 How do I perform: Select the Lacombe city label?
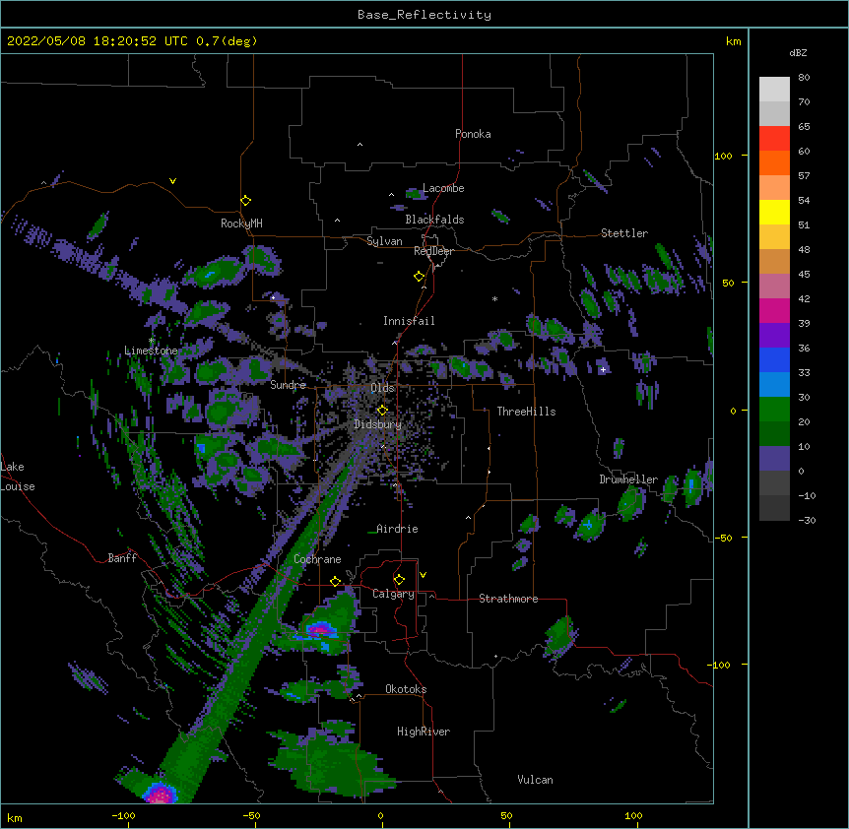(x=443, y=188)
